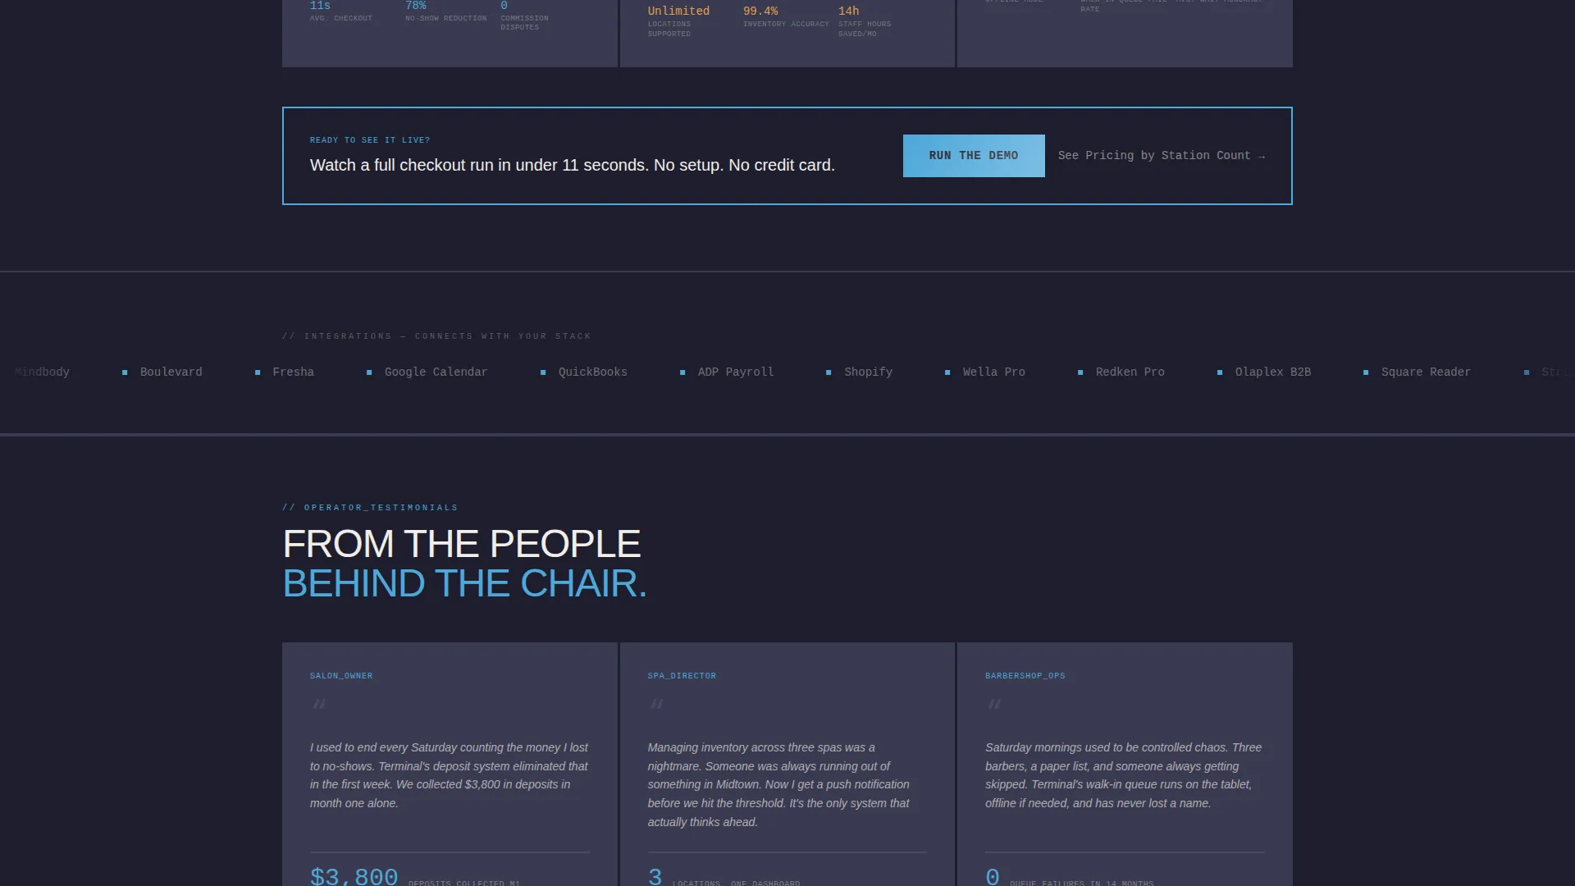The width and height of the screenshot is (1575, 886).
Task: Select the Boulevard integration name
Action: 171,372
